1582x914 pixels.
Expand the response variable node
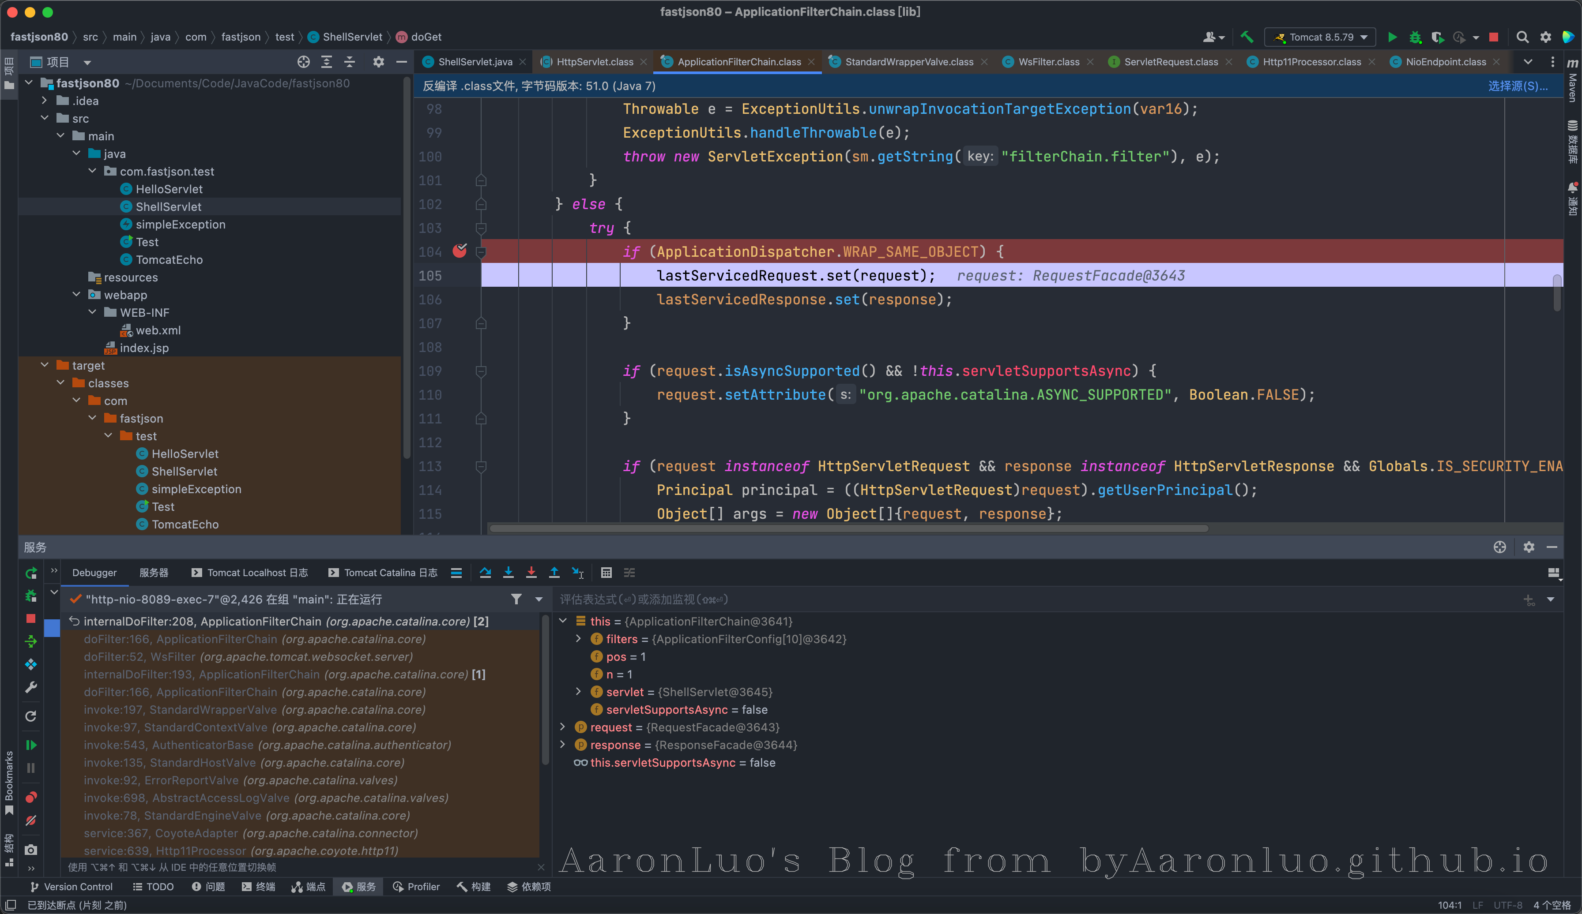point(562,745)
